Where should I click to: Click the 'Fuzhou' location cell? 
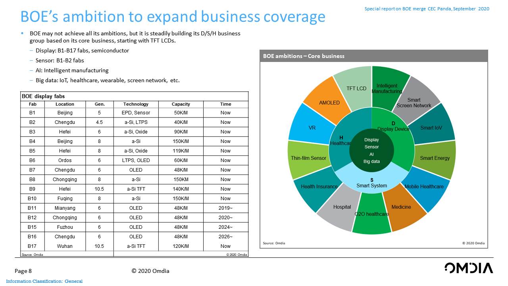point(65,227)
